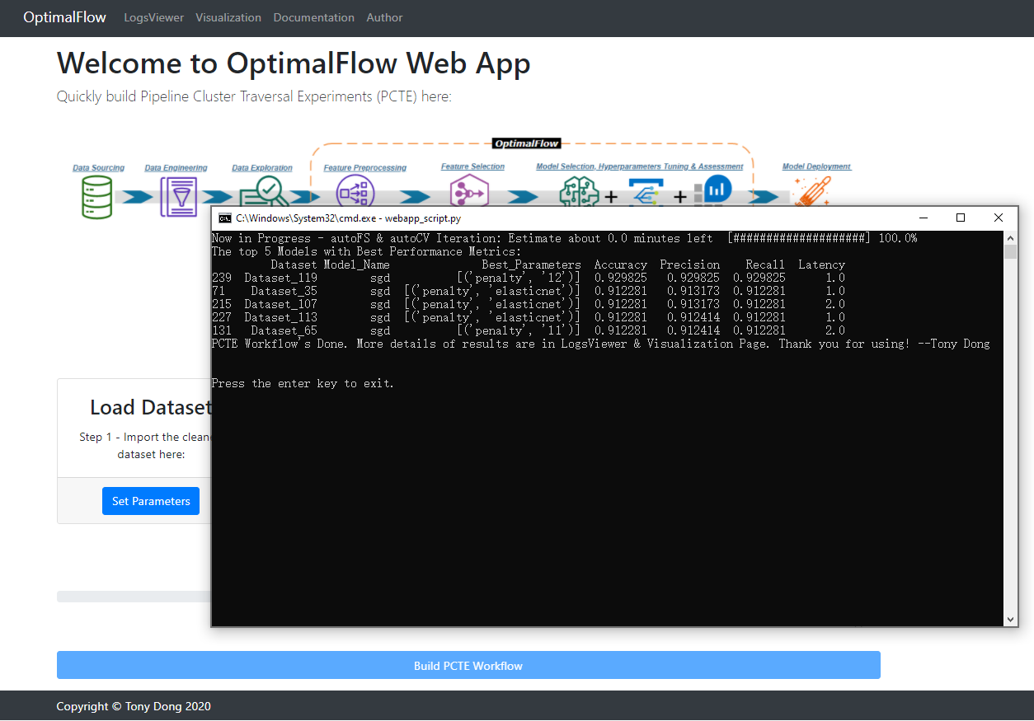Click the Model Deployment rocket icon
The height and width of the screenshot is (721, 1034).
[811, 193]
